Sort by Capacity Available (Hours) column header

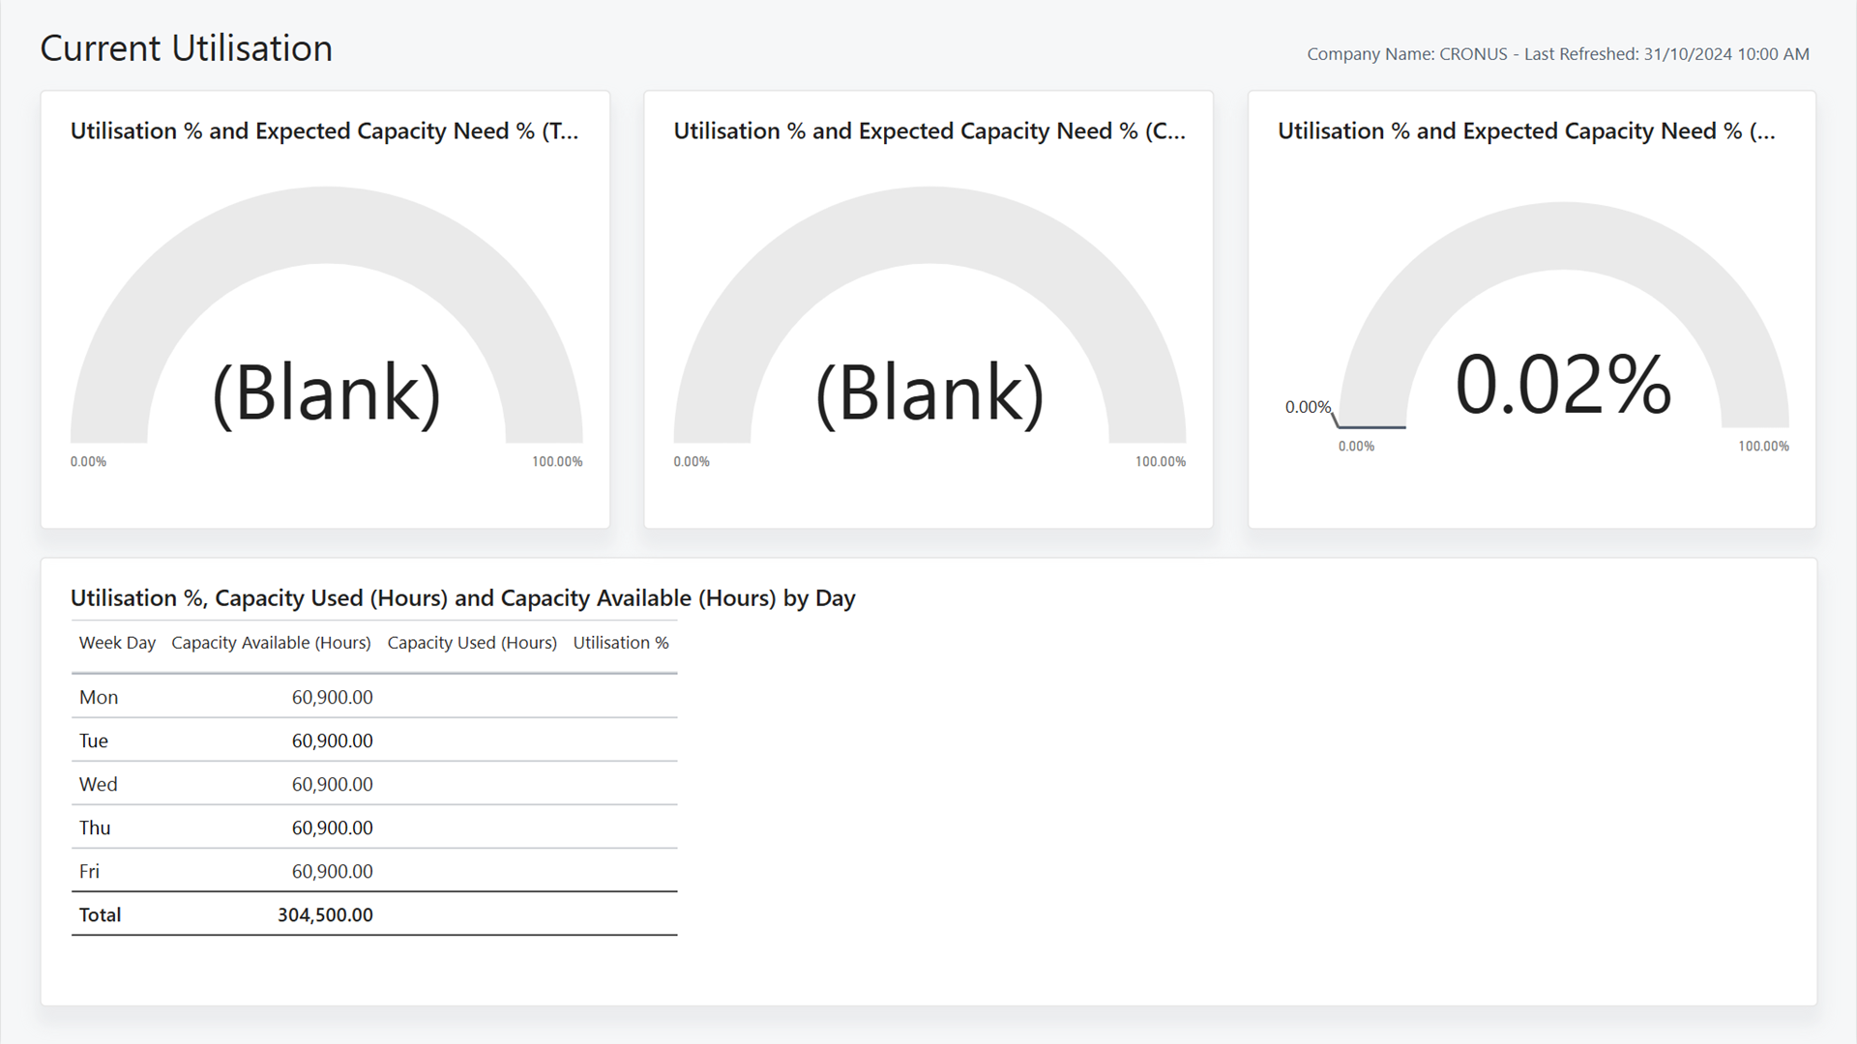pos(271,643)
